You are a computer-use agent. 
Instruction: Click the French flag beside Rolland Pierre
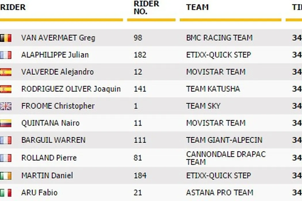(x=6, y=158)
